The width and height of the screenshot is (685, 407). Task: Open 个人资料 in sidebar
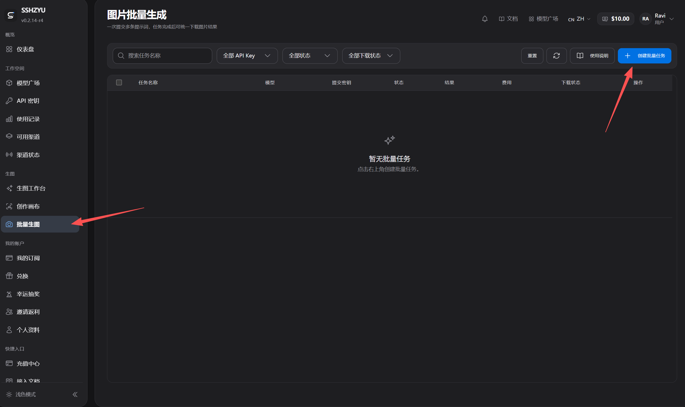40,330
